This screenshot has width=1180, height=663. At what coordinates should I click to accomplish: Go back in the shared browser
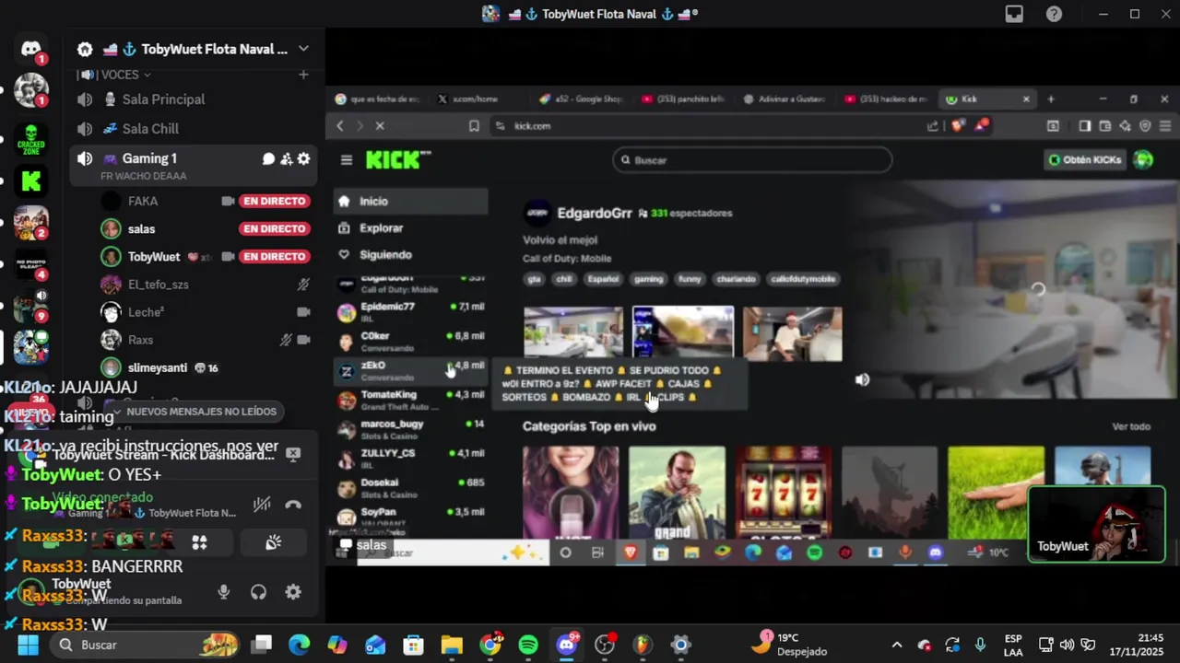[340, 126]
